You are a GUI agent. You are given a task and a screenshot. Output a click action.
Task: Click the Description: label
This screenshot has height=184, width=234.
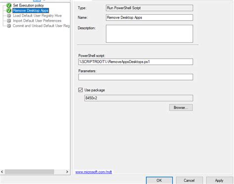[86, 28]
